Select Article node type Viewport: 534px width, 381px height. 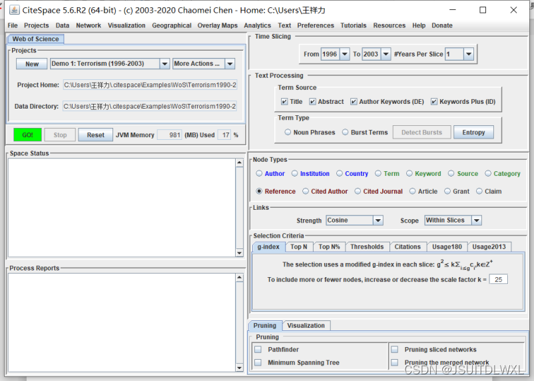pos(412,191)
